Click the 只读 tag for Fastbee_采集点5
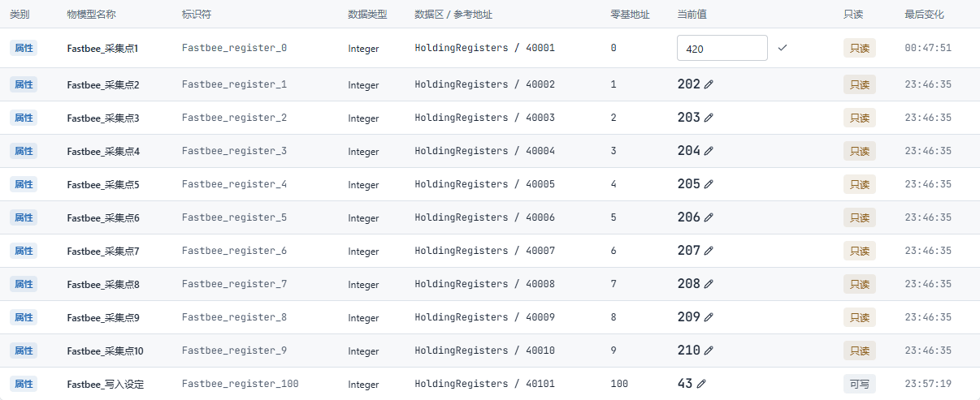The image size is (980, 400). click(860, 184)
